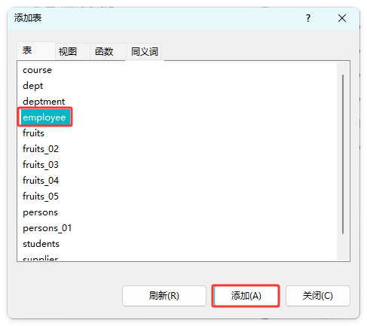Viewport: 367px width, 326px height.
Task: Select the fruits_02 table
Action: pos(41,149)
